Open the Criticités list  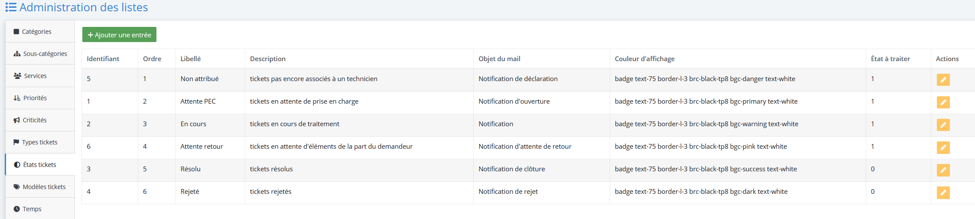click(x=40, y=120)
